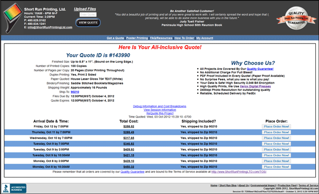
Task: Open the BBB Accredited Business badge
Action: point(14,188)
